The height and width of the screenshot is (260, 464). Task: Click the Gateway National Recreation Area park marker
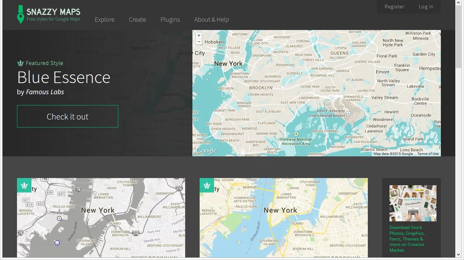[x=296, y=134]
